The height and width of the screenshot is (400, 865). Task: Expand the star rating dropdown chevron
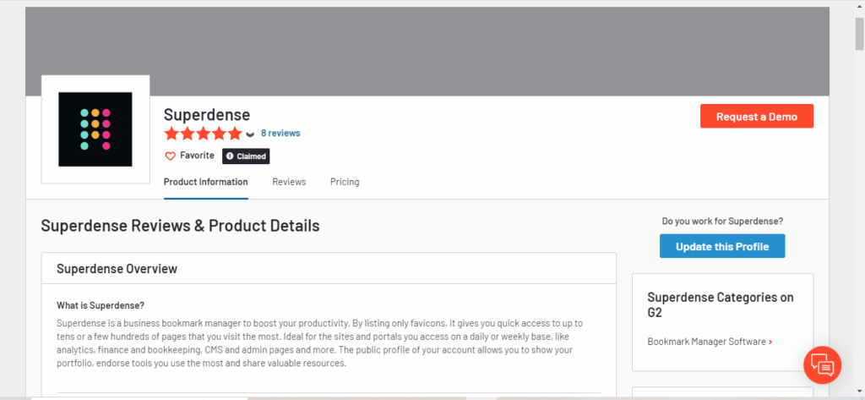pyautogui.click(x=250, y=134)
